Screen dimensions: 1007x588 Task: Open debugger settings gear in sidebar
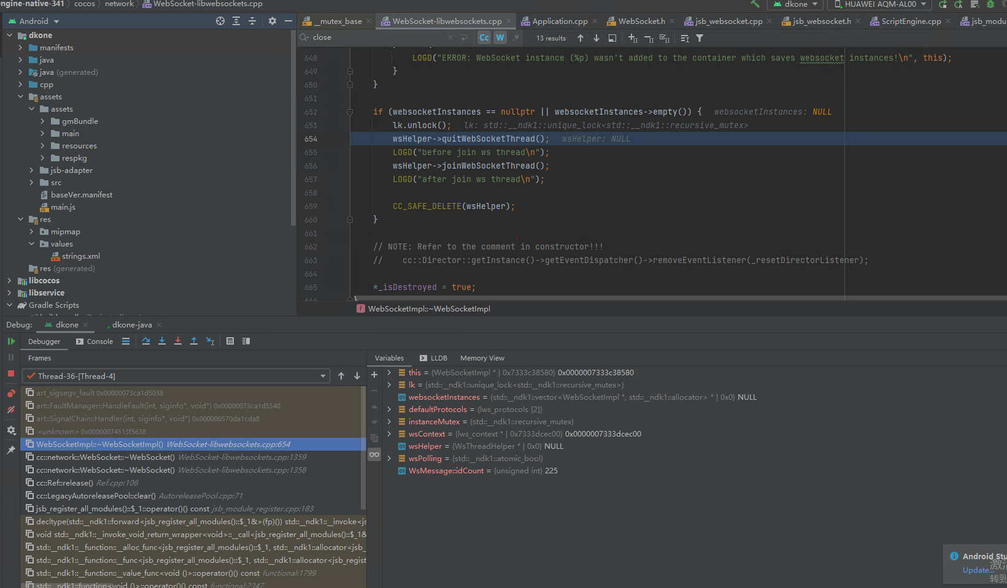(x=11, y=430)
